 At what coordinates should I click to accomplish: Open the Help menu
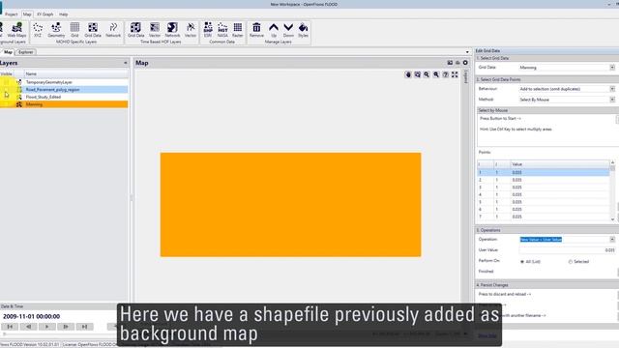point(64,14)
